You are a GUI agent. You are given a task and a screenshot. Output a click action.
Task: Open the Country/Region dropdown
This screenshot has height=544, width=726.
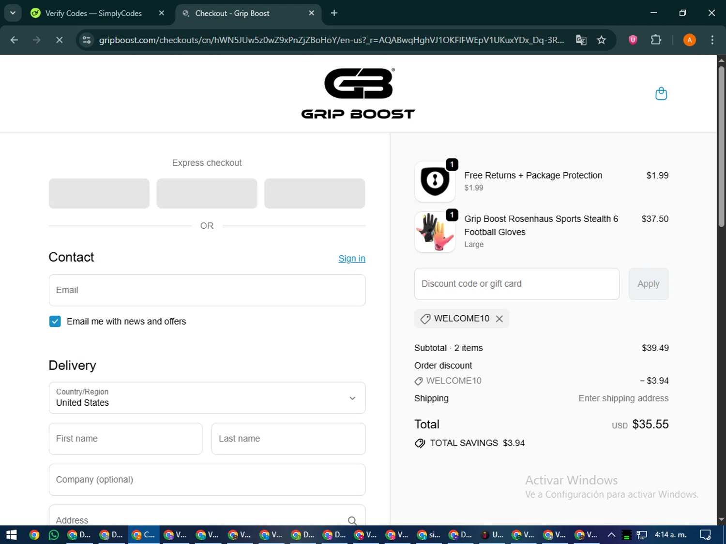pos(207,398)
